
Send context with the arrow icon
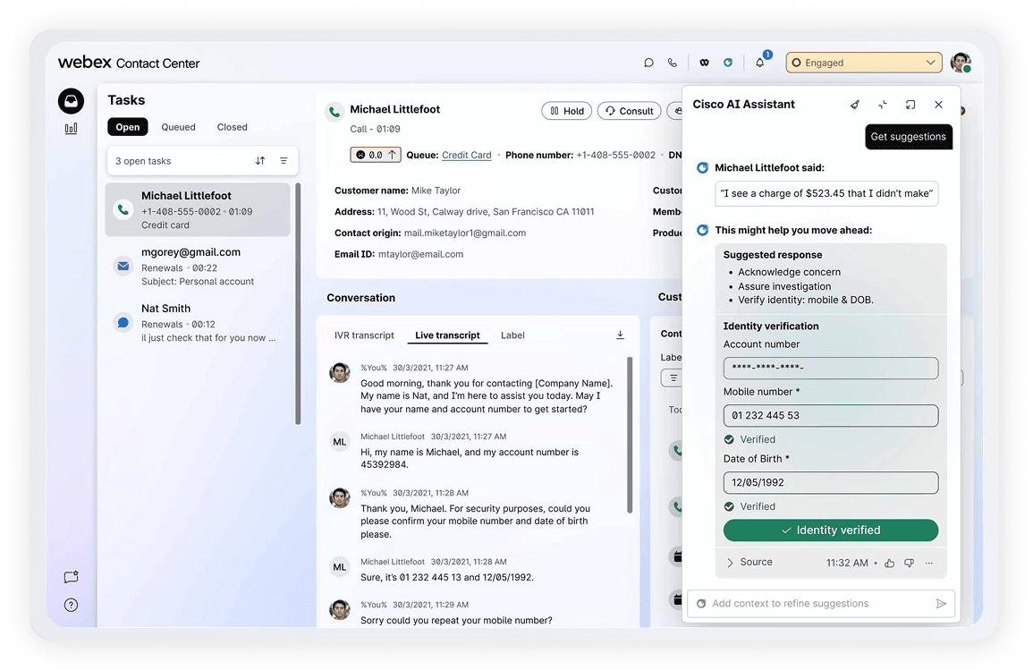[x=941, y=604]
